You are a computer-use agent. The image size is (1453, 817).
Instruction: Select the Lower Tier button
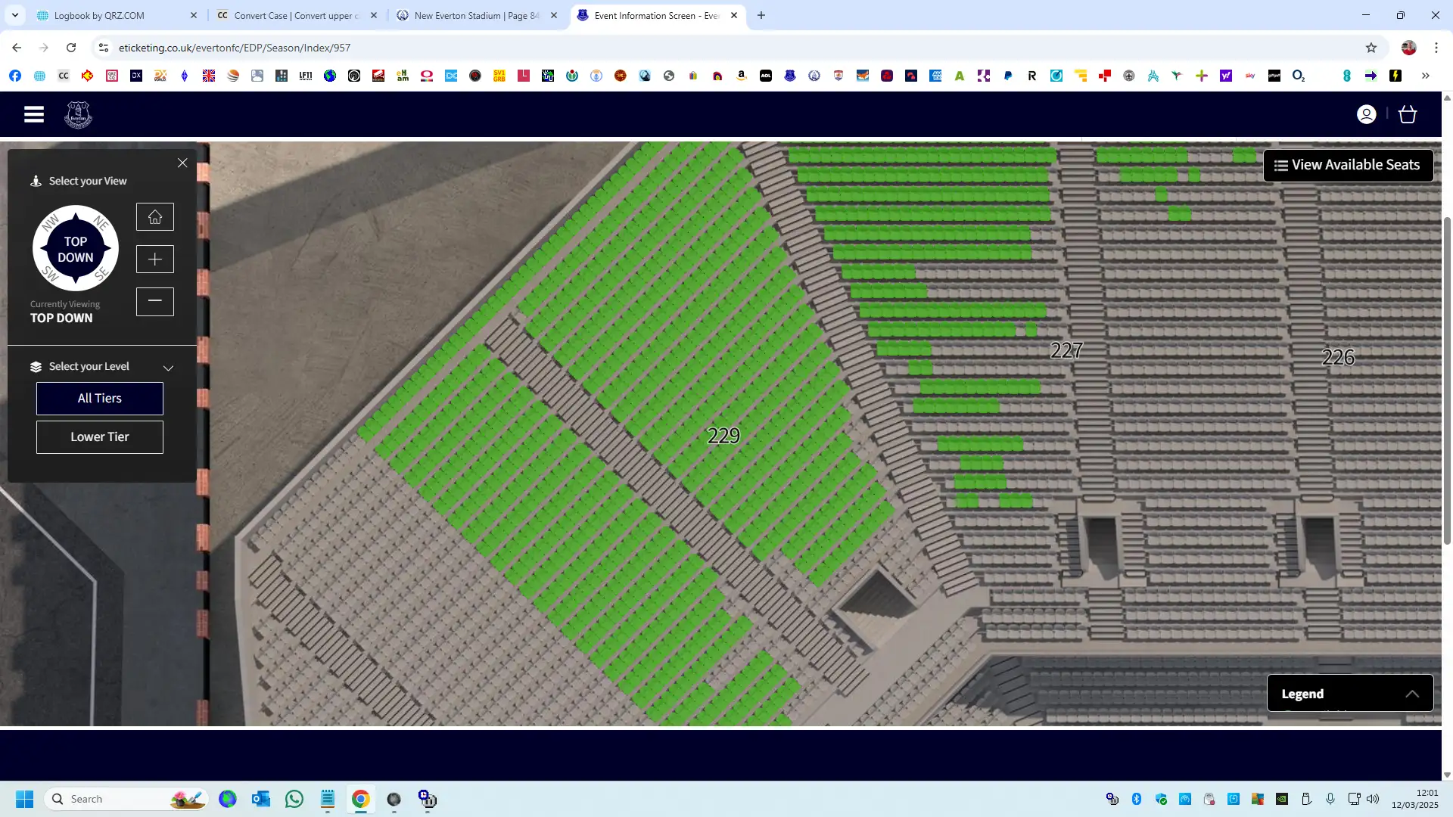click(100, 437)
